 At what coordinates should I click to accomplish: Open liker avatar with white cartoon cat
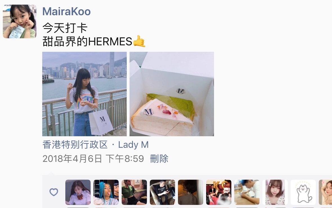click(x=303, y=192)
